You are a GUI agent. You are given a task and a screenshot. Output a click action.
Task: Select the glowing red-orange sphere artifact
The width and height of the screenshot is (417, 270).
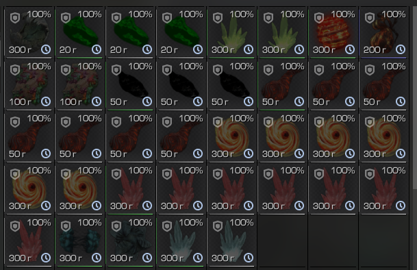[333, 32]
